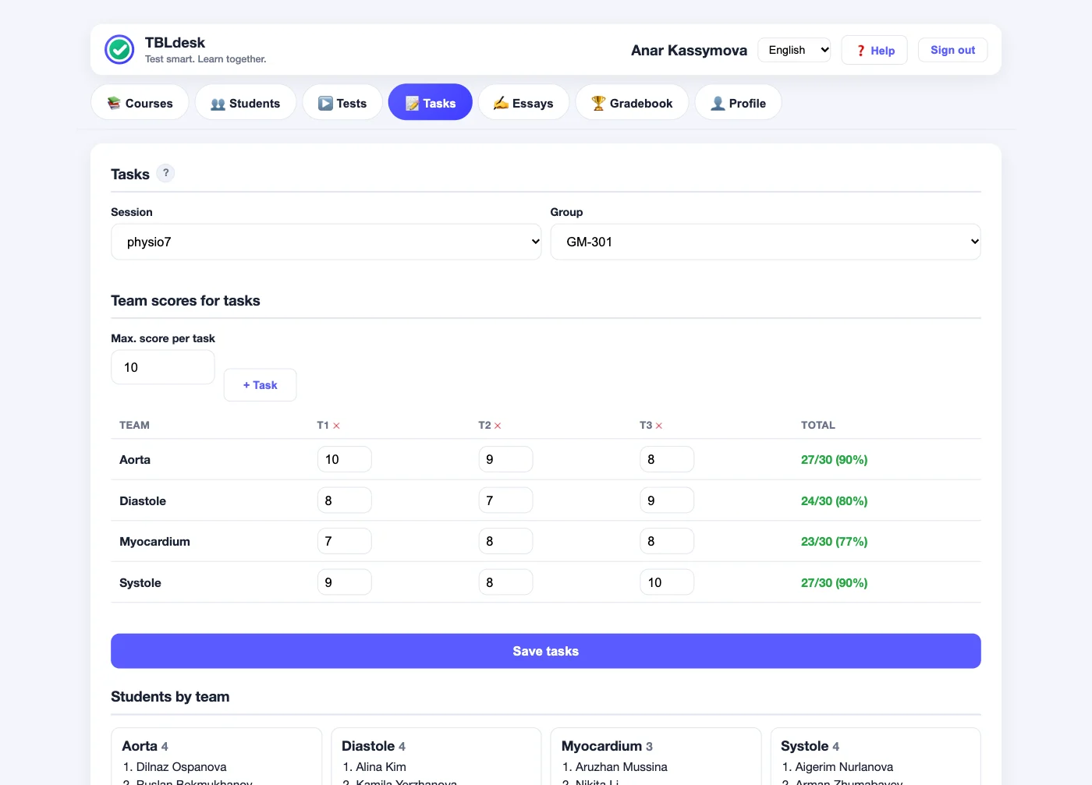
Task: Expand the Group dropdown showing GM-301
Action: point(765,242)
